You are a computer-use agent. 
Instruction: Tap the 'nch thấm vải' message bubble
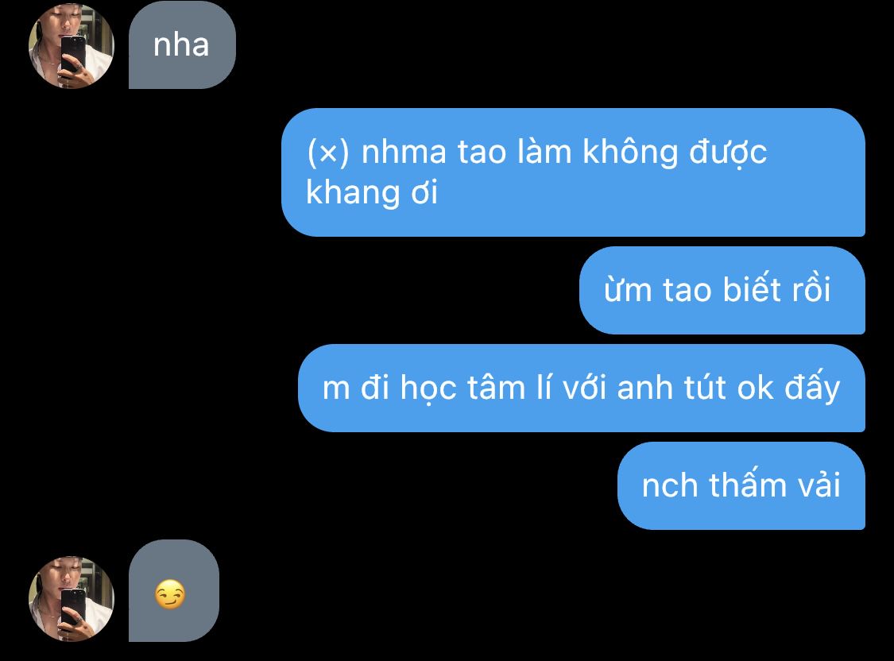pos(741,485)
